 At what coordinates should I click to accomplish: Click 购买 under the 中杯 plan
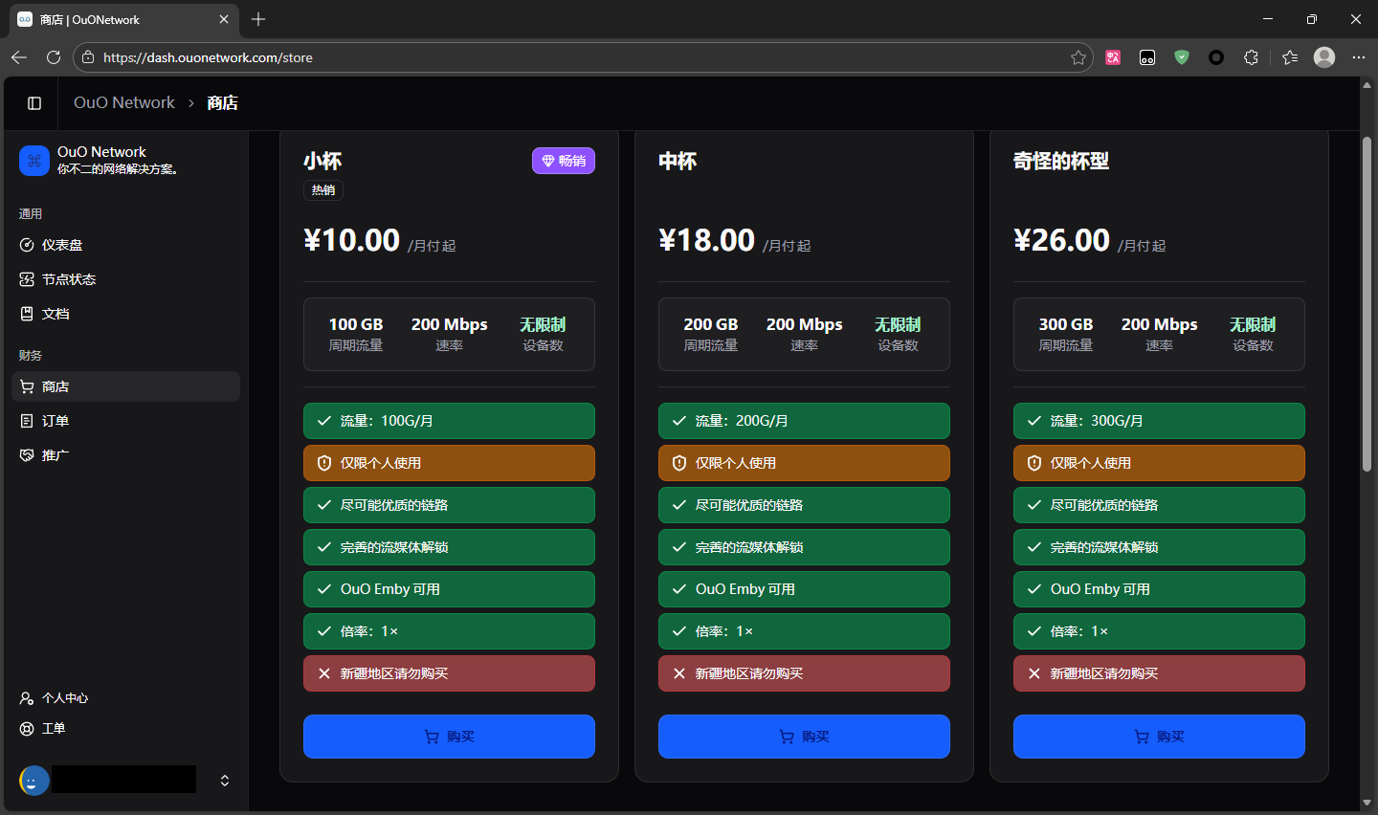point(804,737)
